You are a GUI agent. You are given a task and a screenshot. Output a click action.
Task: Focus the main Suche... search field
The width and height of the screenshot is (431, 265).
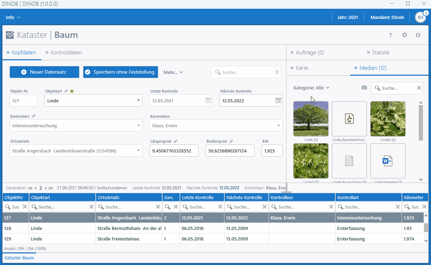246,72
